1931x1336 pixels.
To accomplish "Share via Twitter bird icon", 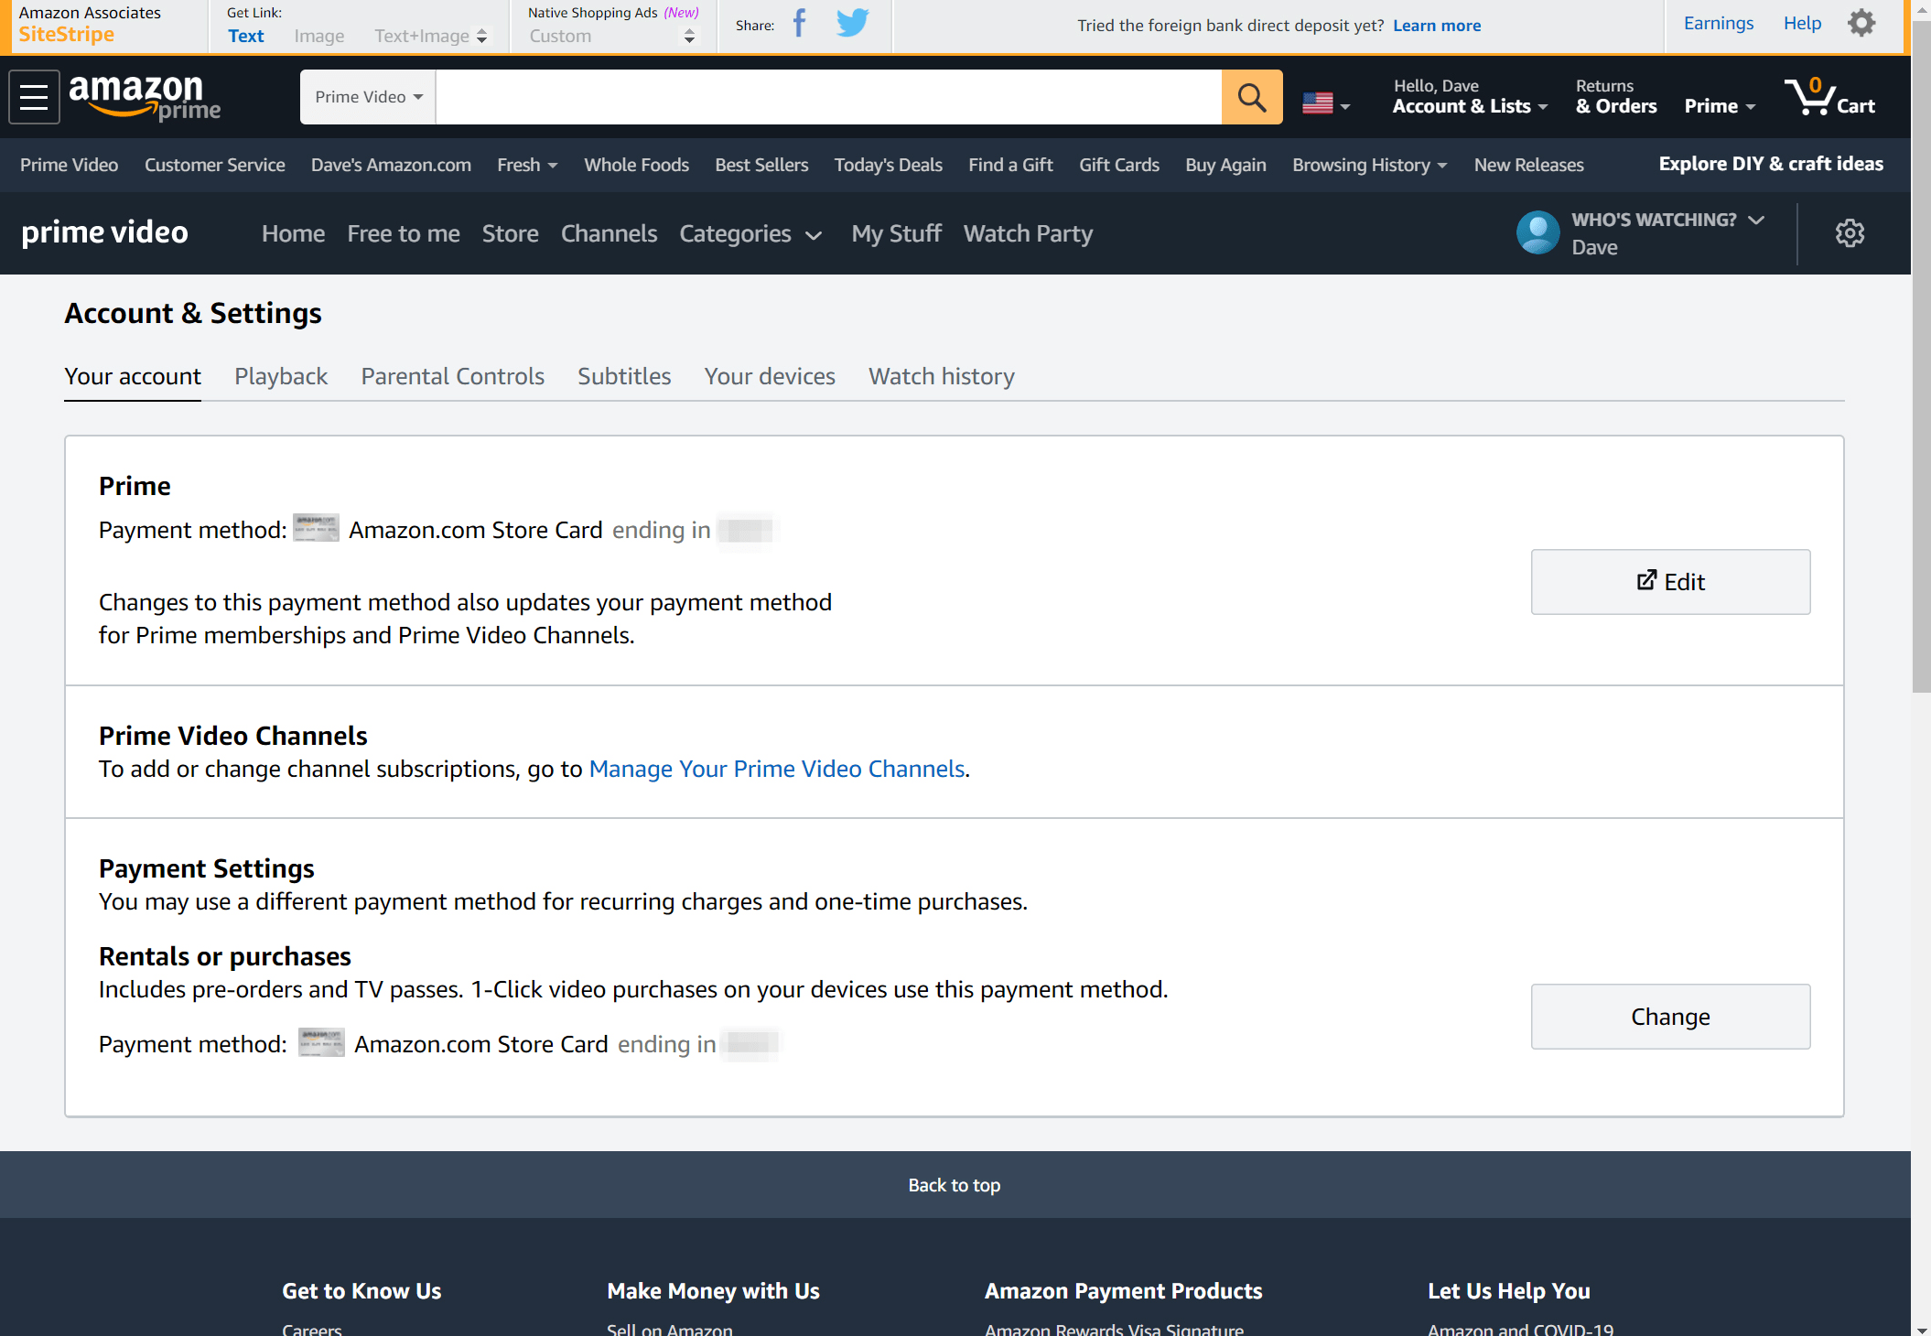I will point(852,24).
